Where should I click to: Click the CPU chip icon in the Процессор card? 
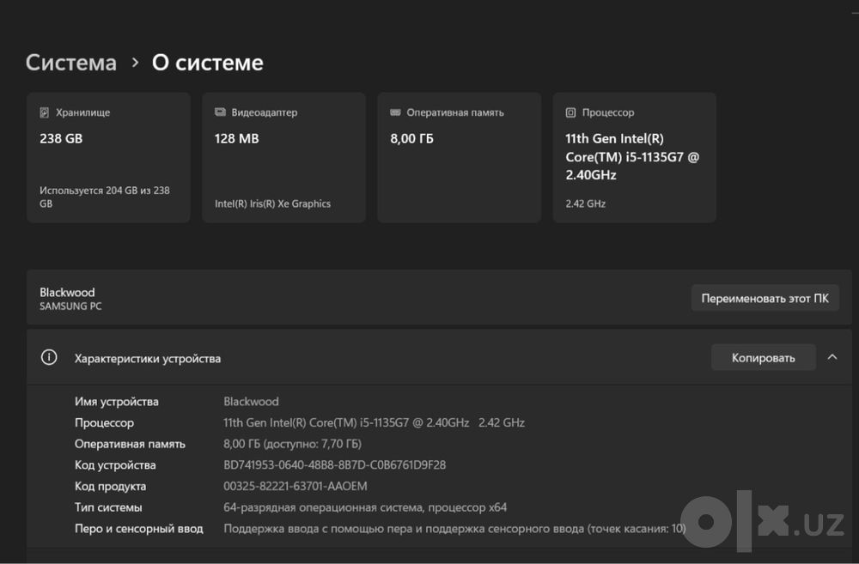[x=570, y=112]
